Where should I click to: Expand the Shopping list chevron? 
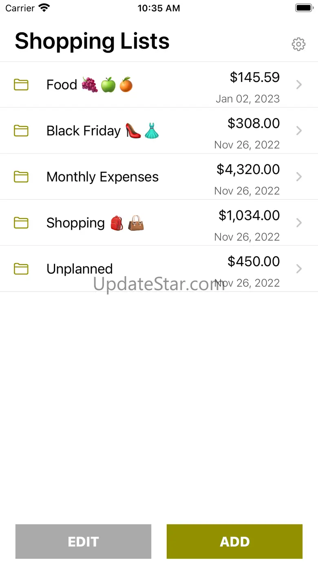coord(299,223)
